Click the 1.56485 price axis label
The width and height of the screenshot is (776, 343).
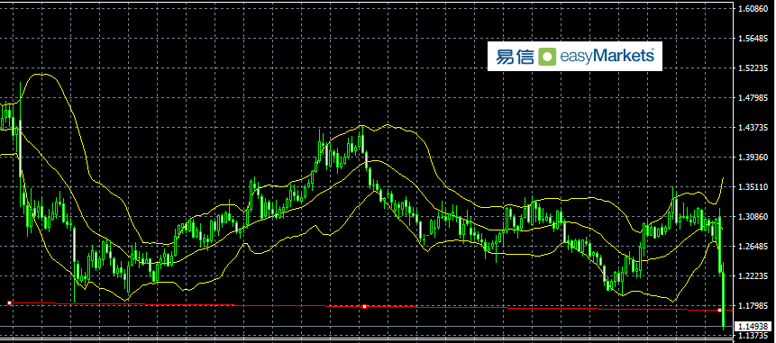coord(753,39)
